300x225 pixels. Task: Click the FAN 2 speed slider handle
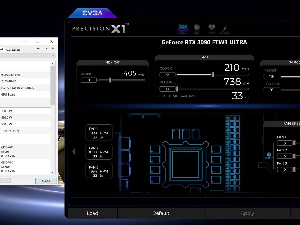pos(294,156)
